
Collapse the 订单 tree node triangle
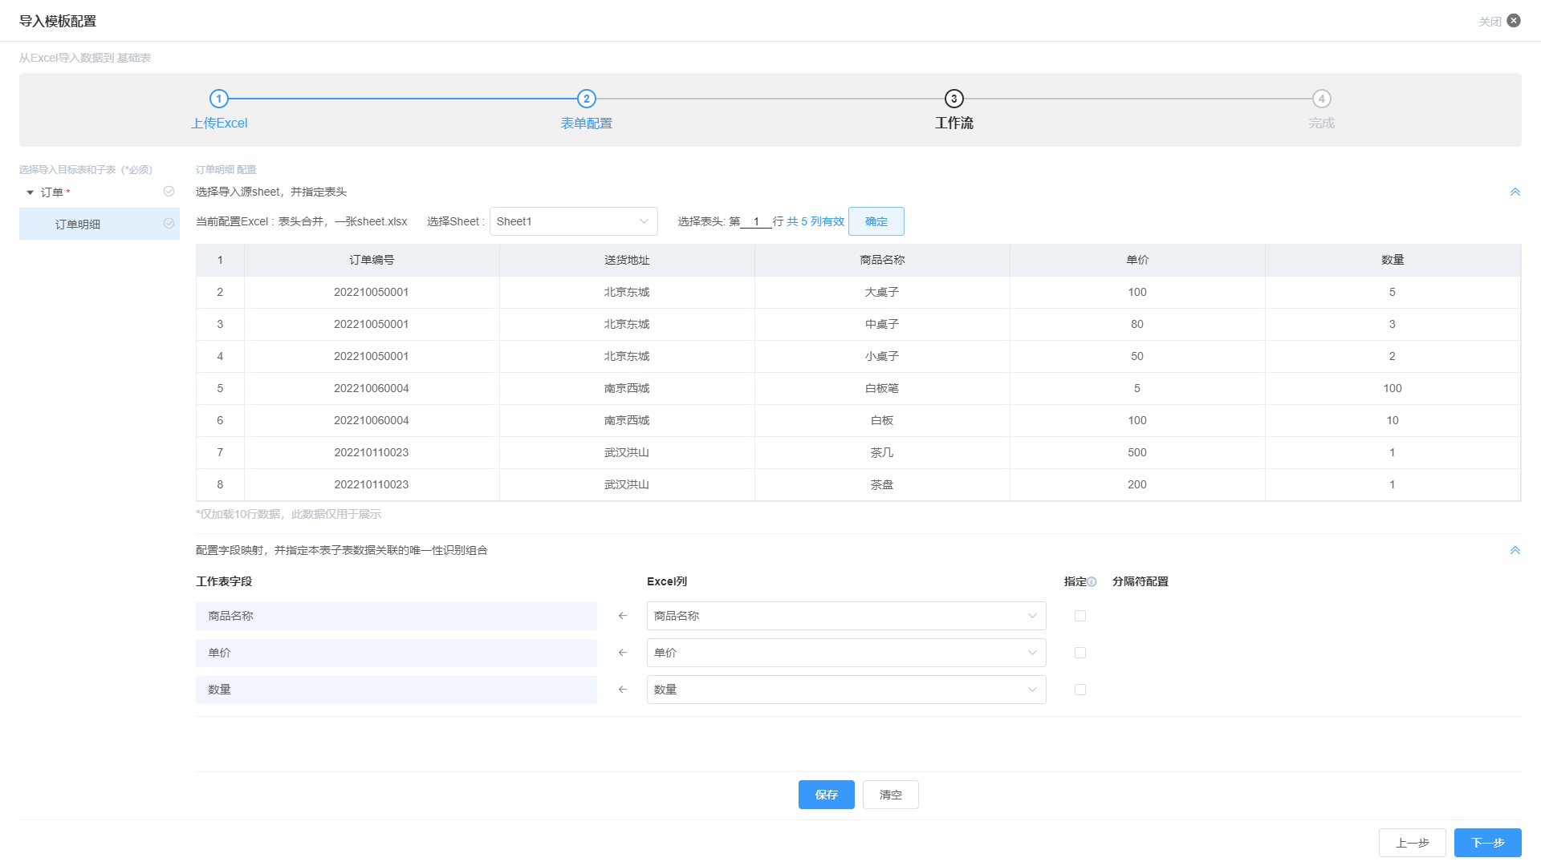click(30, 192)
